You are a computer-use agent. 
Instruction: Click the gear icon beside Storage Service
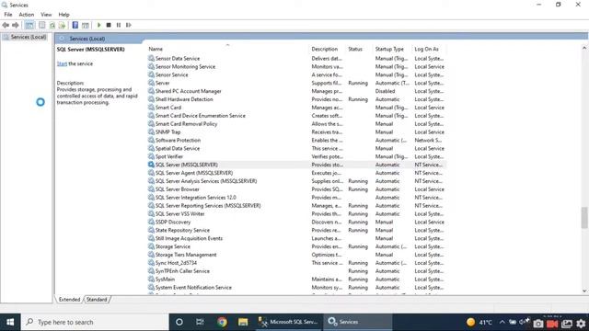pyautogui.click(x=151, y=246)
